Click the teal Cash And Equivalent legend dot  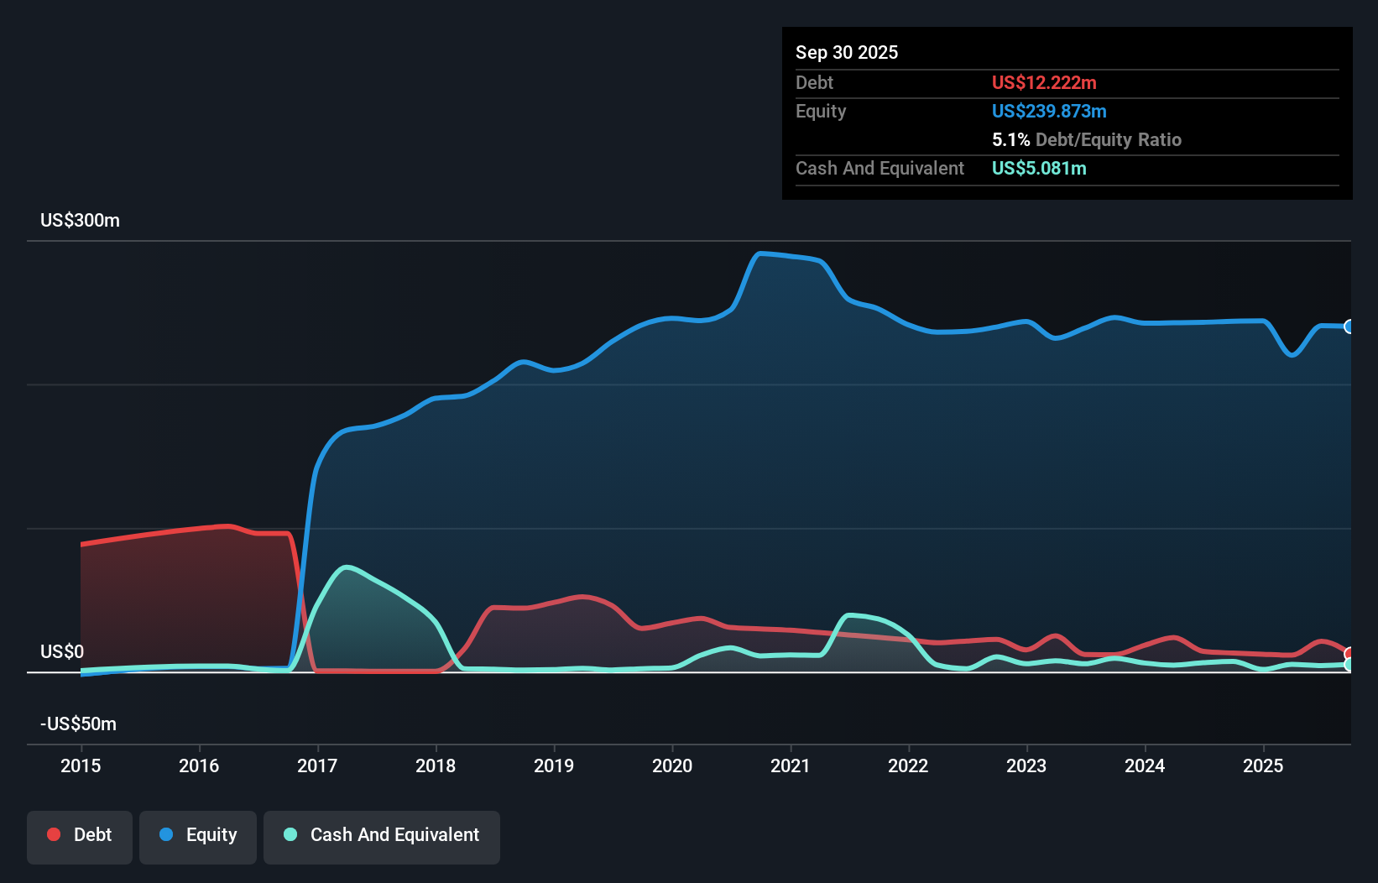point(290,834)
